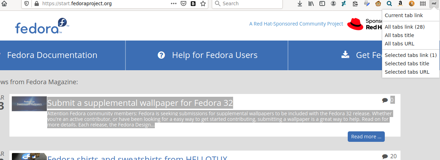Toggle the md copy-link extension button
The image size is (440, 160).
pyautogui.click(x=434, y=3)
